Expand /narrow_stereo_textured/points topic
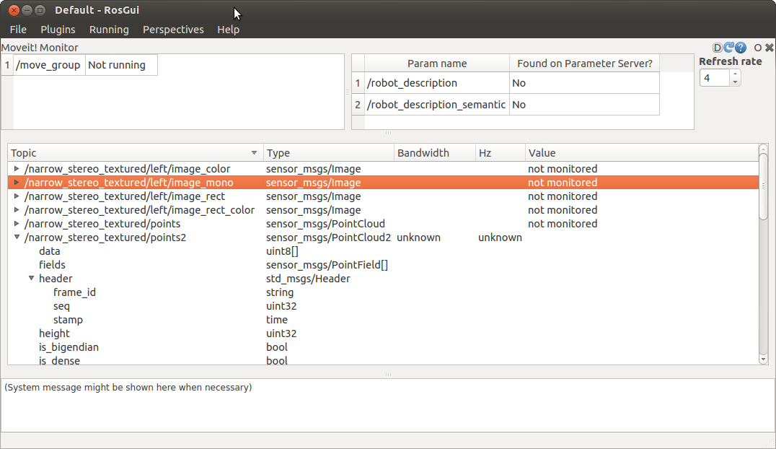The image size is (776, 449). click(17, 224)
